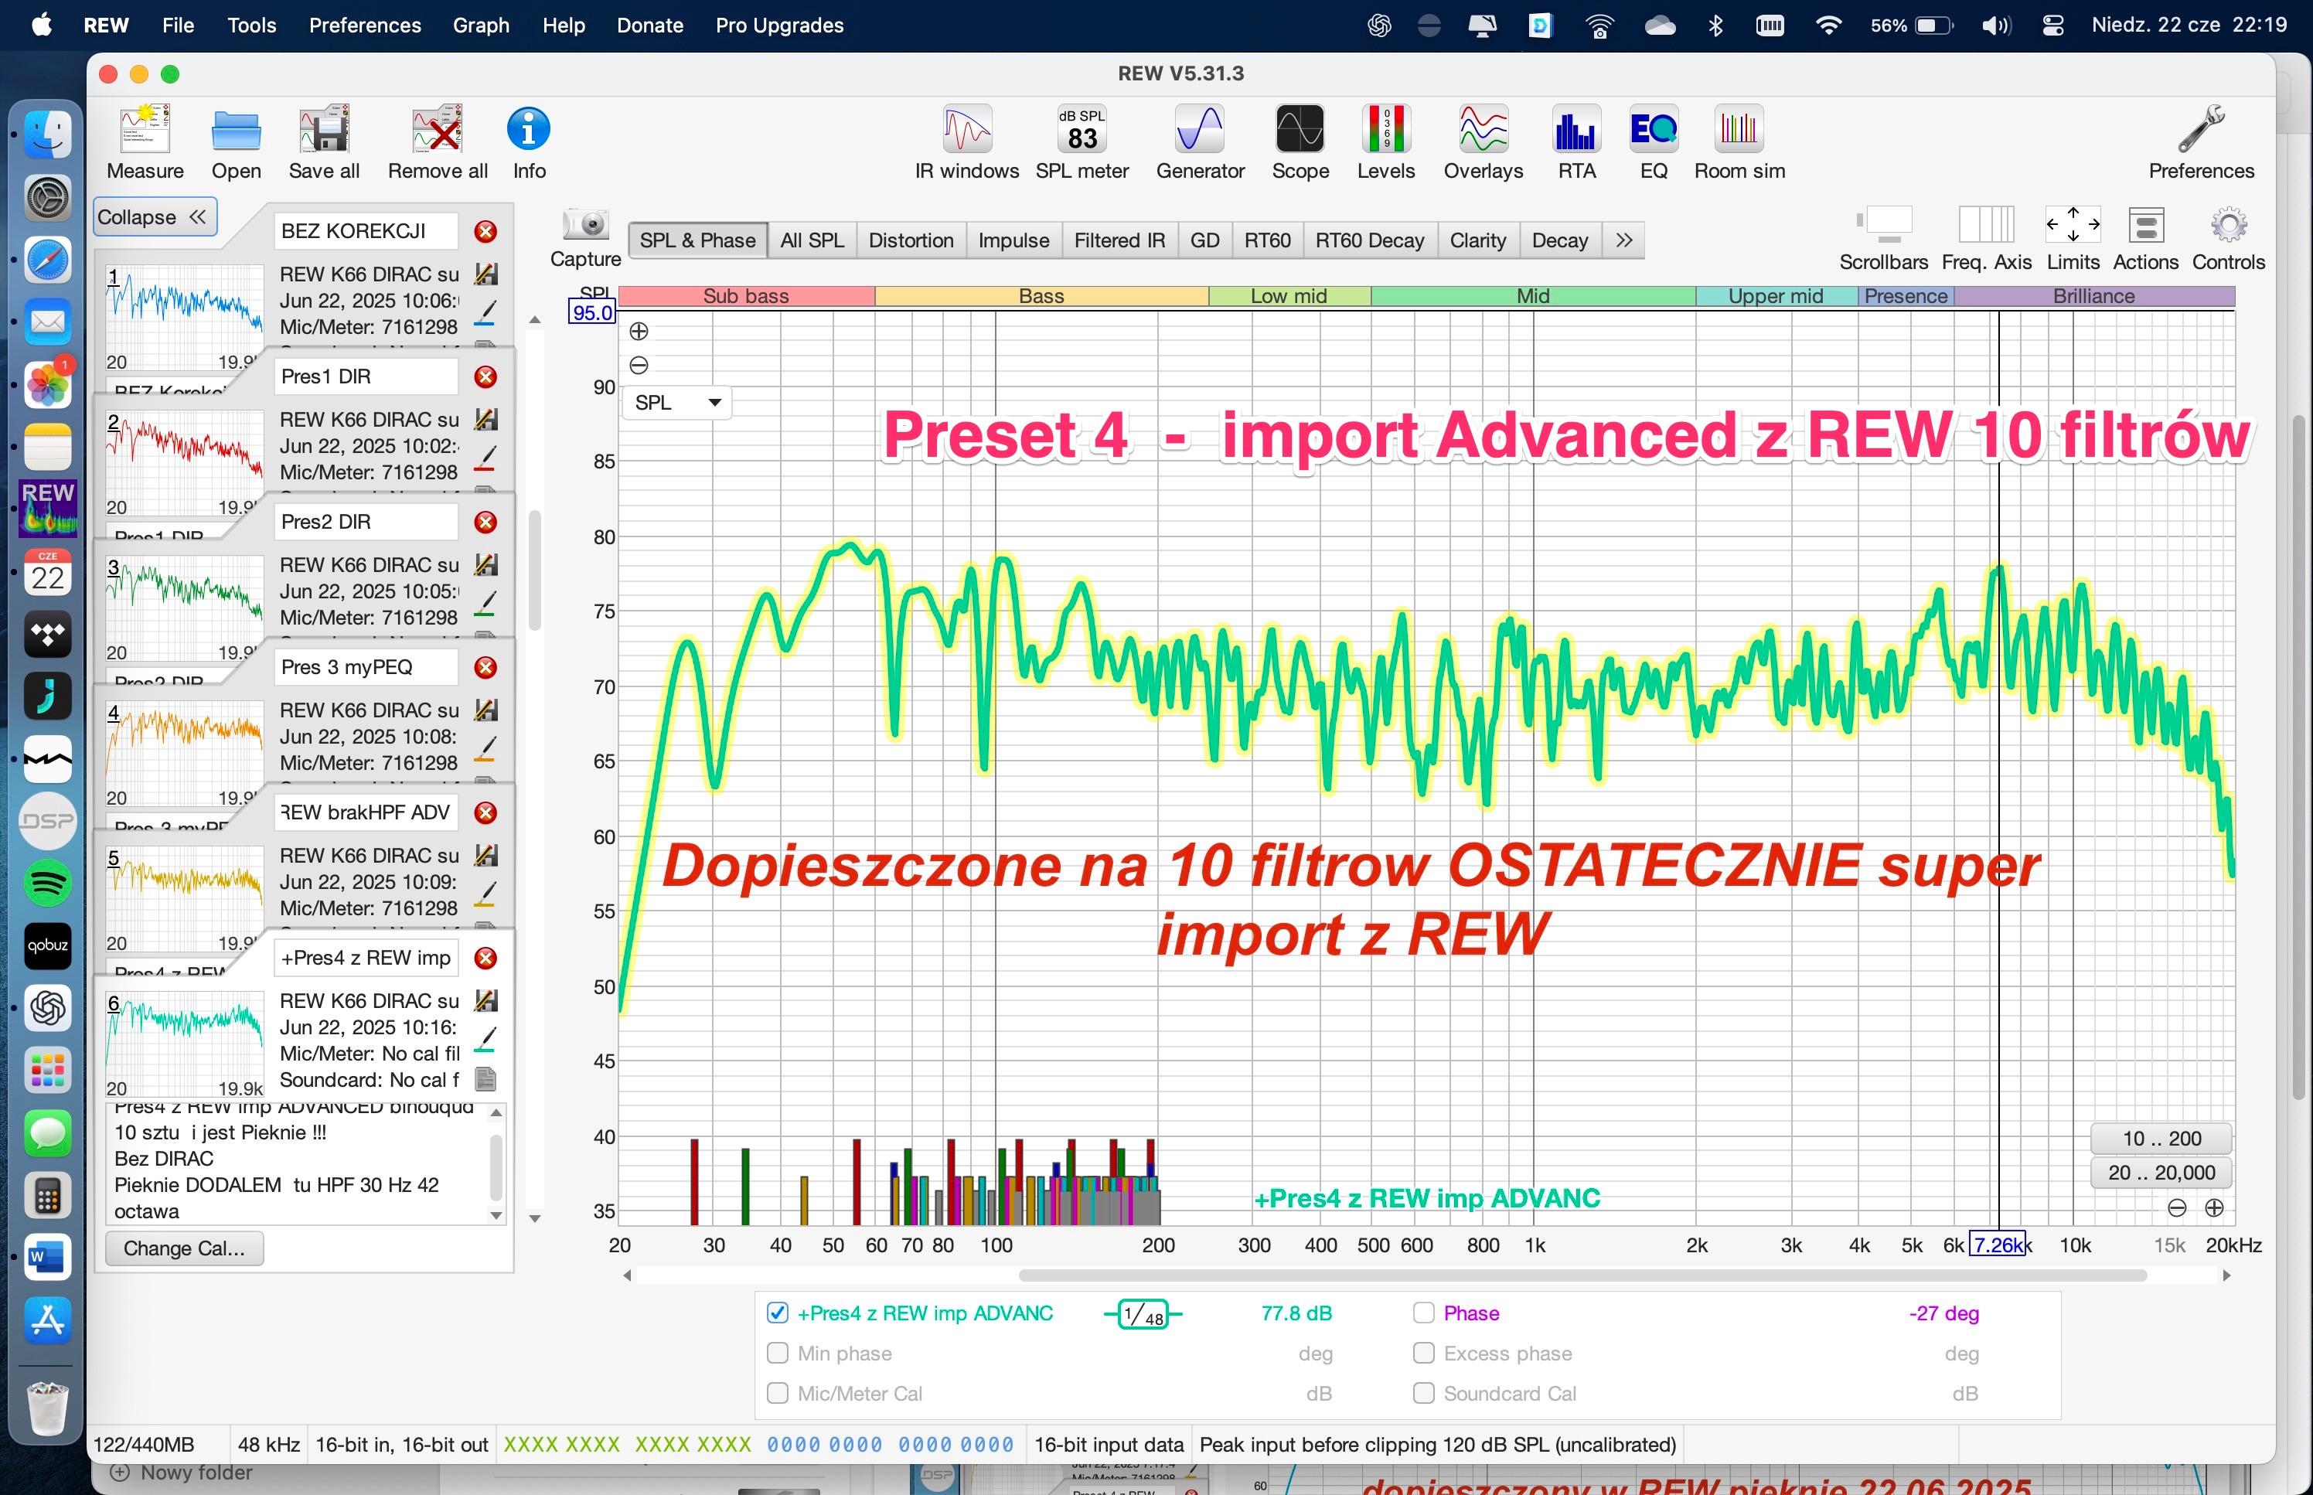Switch to Filtered IR tab

tap(1119, 240)
